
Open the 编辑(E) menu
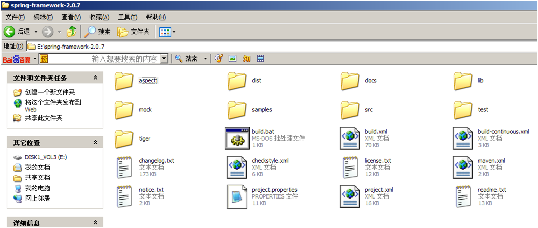43,17
